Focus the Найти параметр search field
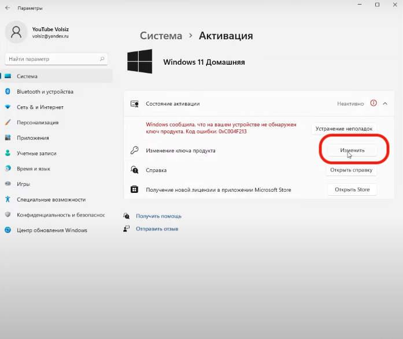The image size is (403, 339). [x=56, y=59]
